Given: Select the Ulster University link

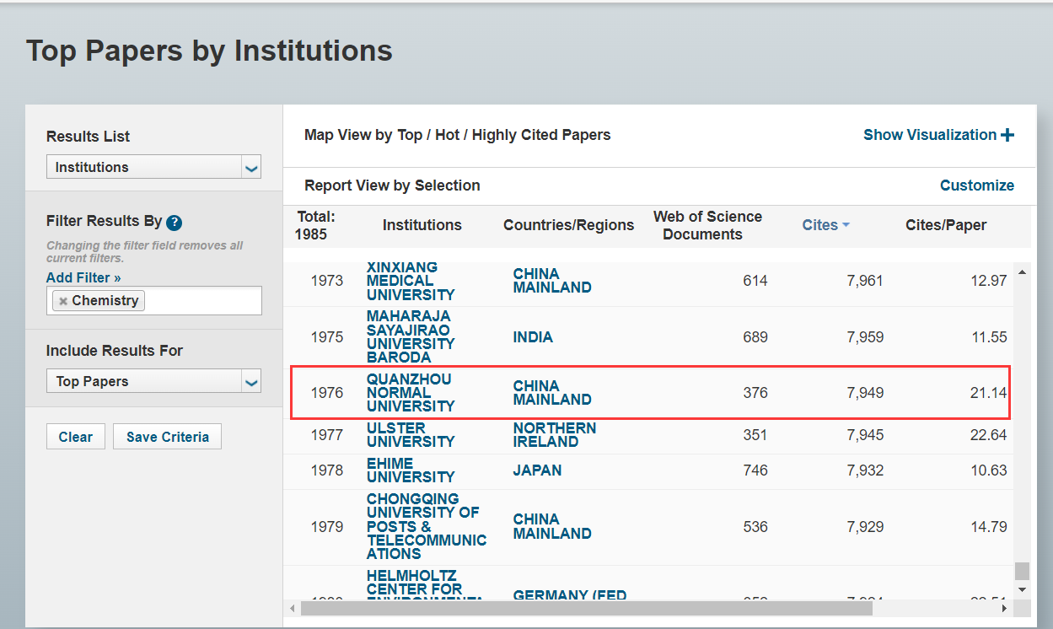Looking at the screenshot, I should click(x=411, y=435).
